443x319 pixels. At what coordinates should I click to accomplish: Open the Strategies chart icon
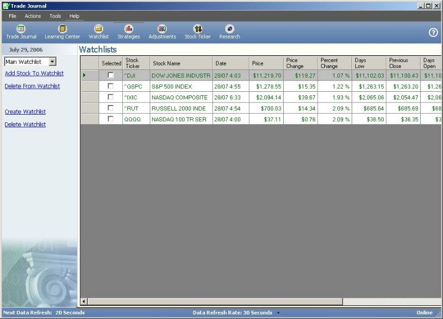coord(128,29)
